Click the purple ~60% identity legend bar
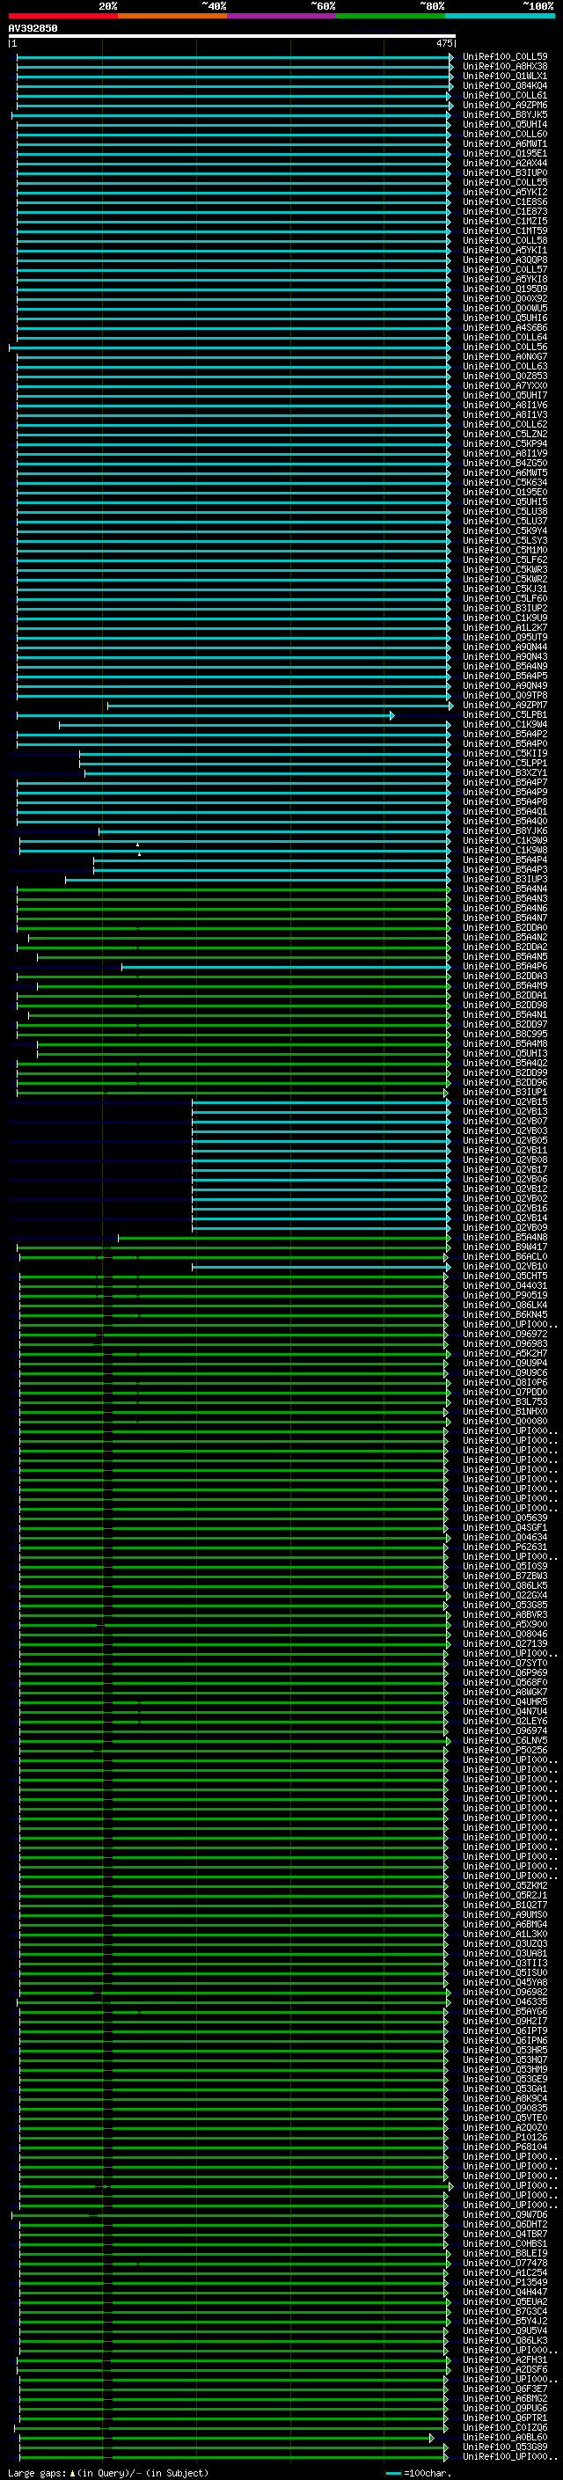The height and width of the screenshot is (2480, 563). 281,16
